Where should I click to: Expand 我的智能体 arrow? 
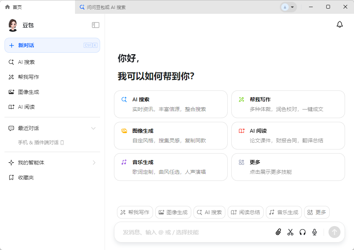coord(94,163)
